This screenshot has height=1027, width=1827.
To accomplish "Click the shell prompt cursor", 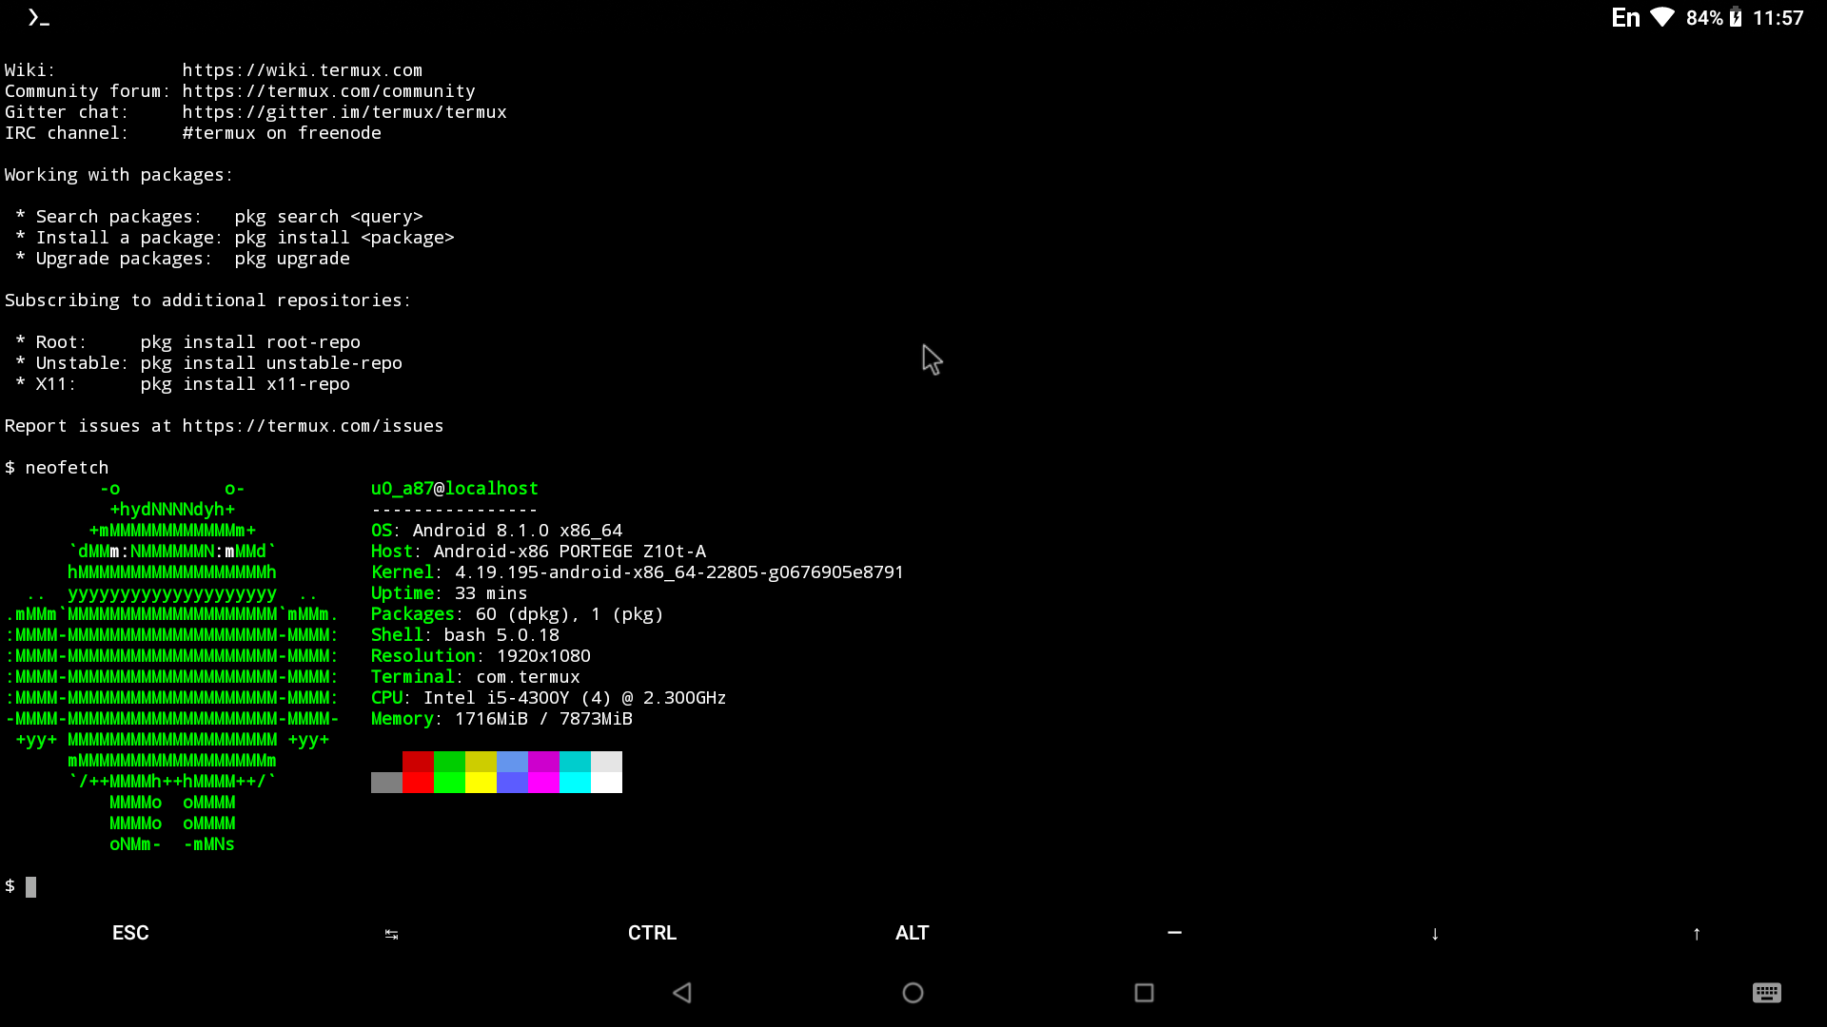I will (30, 886).
